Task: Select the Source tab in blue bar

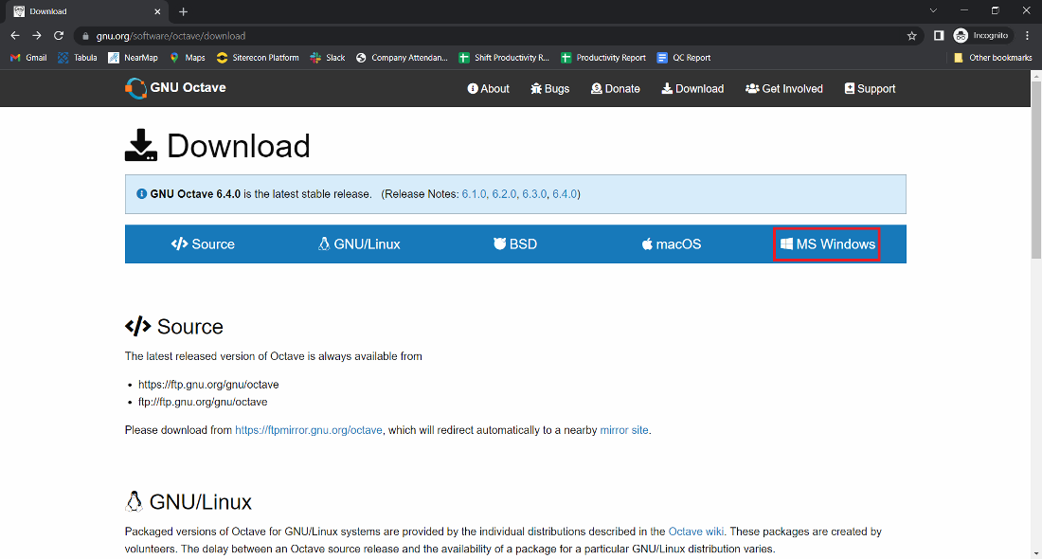Action: click(203, 243)
